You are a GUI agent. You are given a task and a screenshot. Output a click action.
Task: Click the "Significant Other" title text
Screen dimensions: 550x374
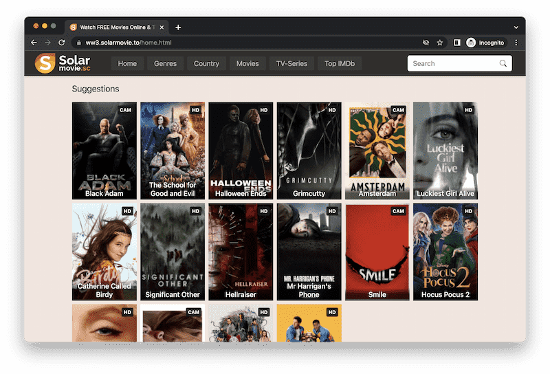click(x=173, y=294)
